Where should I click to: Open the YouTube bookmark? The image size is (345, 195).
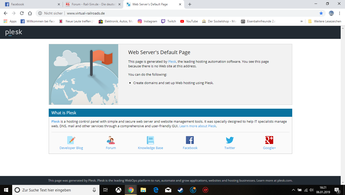189,21
